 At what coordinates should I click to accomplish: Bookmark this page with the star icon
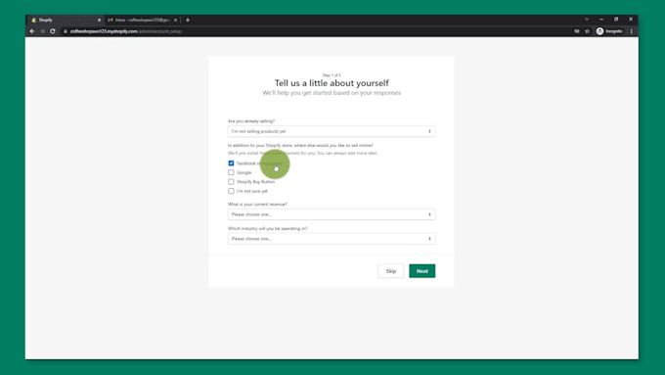pyautogui.click(x=587, y=31)
